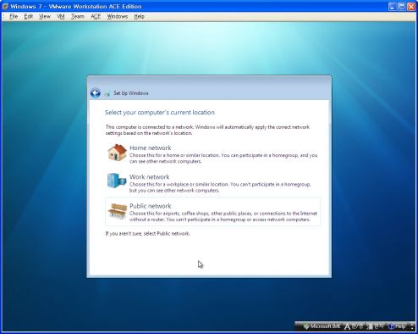This screenshot has width=418, height=334.
Task: Select the Work network option
Action: pos(212,182)
